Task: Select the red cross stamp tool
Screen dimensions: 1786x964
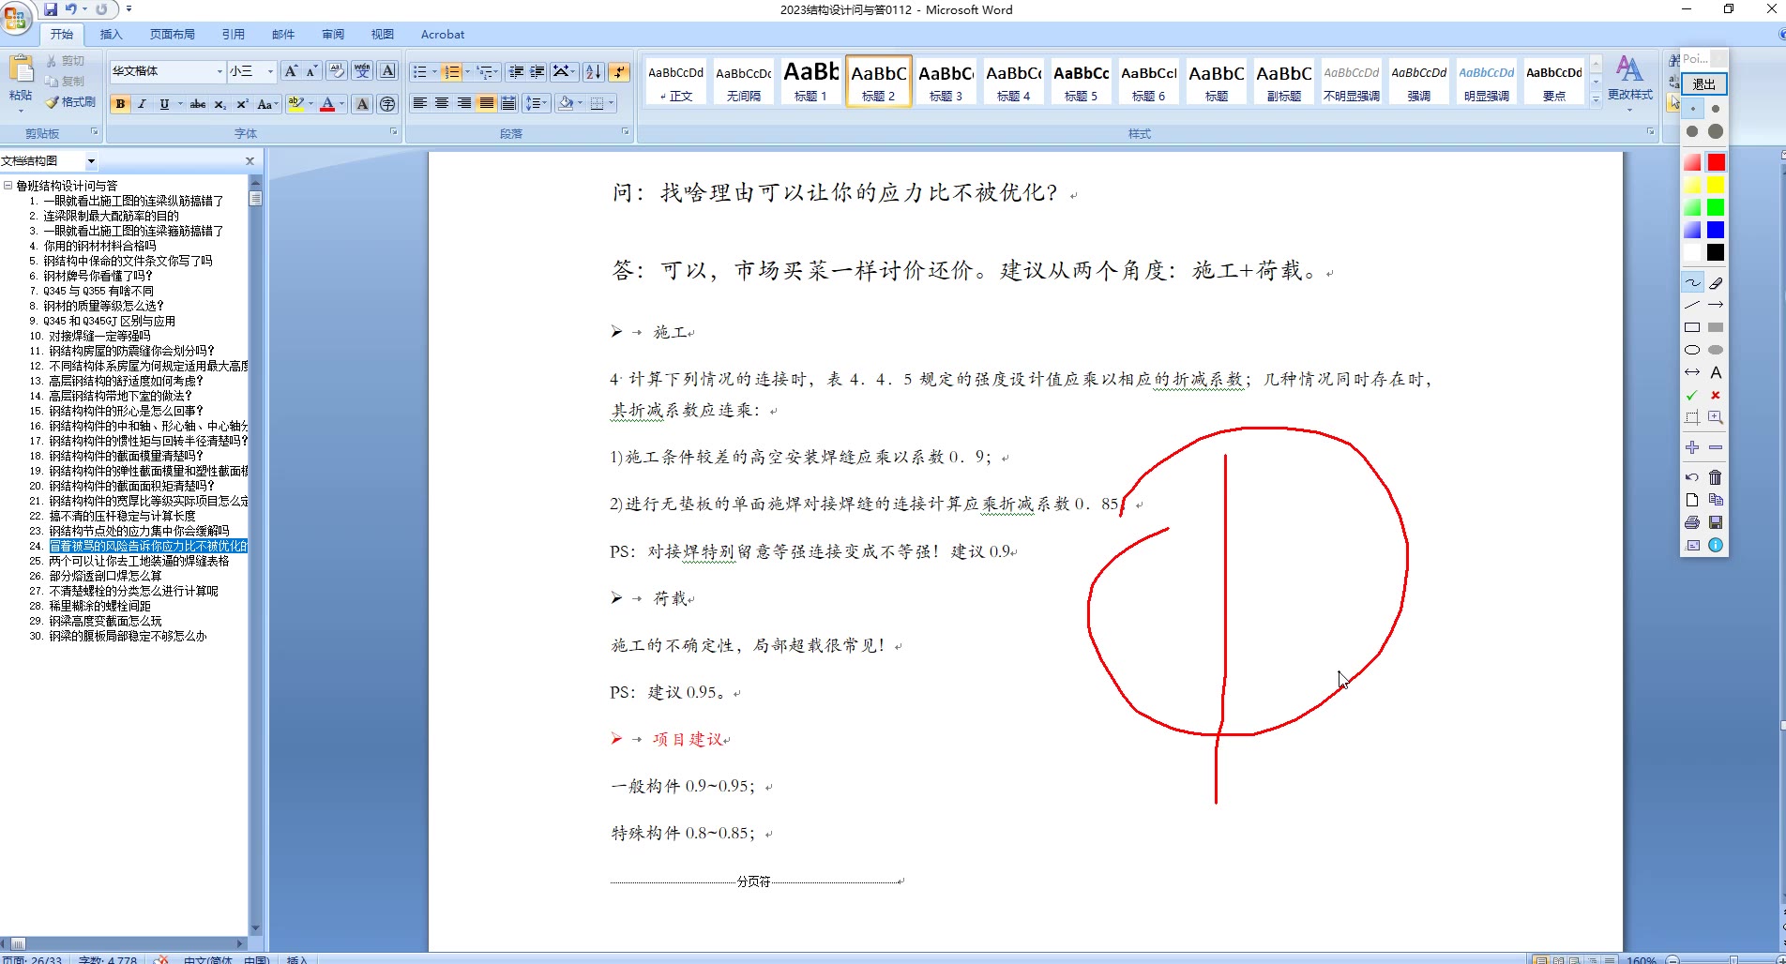Action: [x=1716, y=395]
